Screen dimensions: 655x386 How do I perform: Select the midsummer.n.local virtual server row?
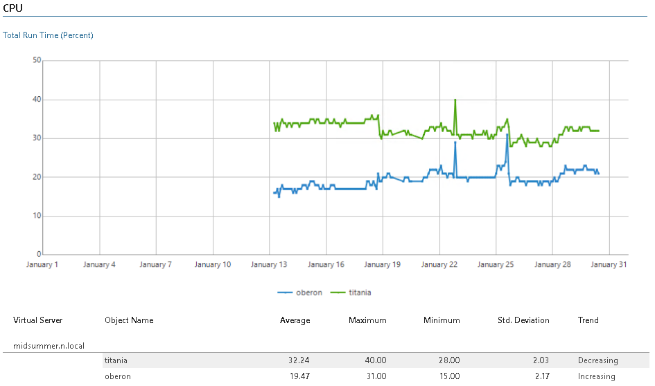[49, 344]
